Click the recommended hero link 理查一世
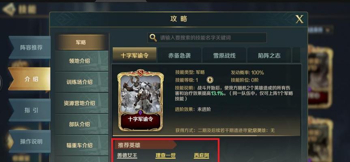The image size is (350, 162). (x=165, y=156)
